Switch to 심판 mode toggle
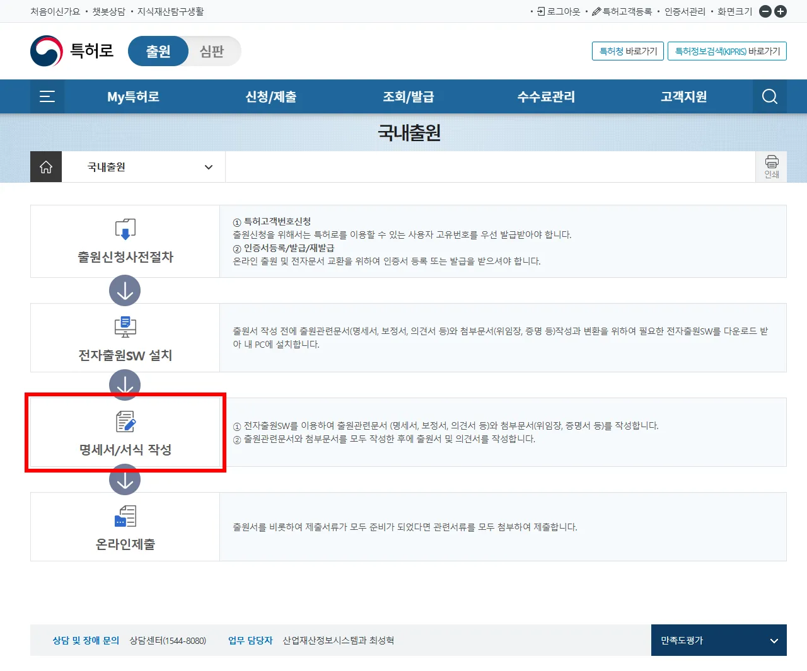 [212, 51]
